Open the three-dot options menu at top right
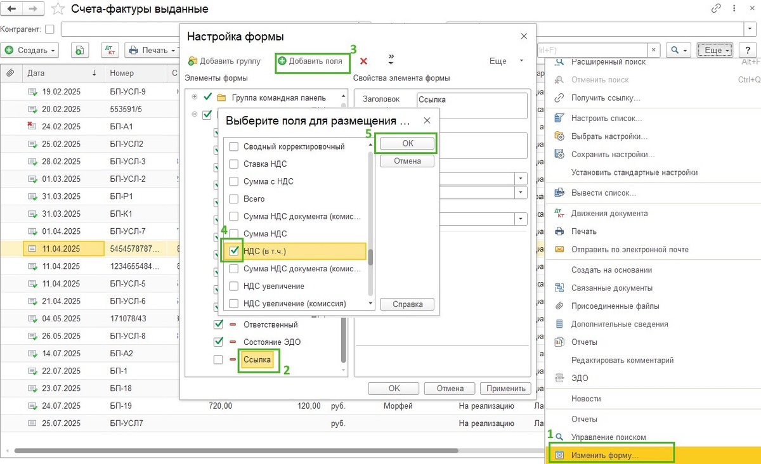Image resolution: width=761 pixels, height=464 pixels. click(734, 9)
